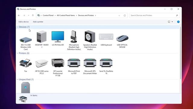Click the address bar Control Panel root icon

click(x=39, y=15)
